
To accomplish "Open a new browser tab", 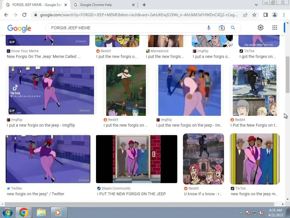I will click(x=144, y=5).
